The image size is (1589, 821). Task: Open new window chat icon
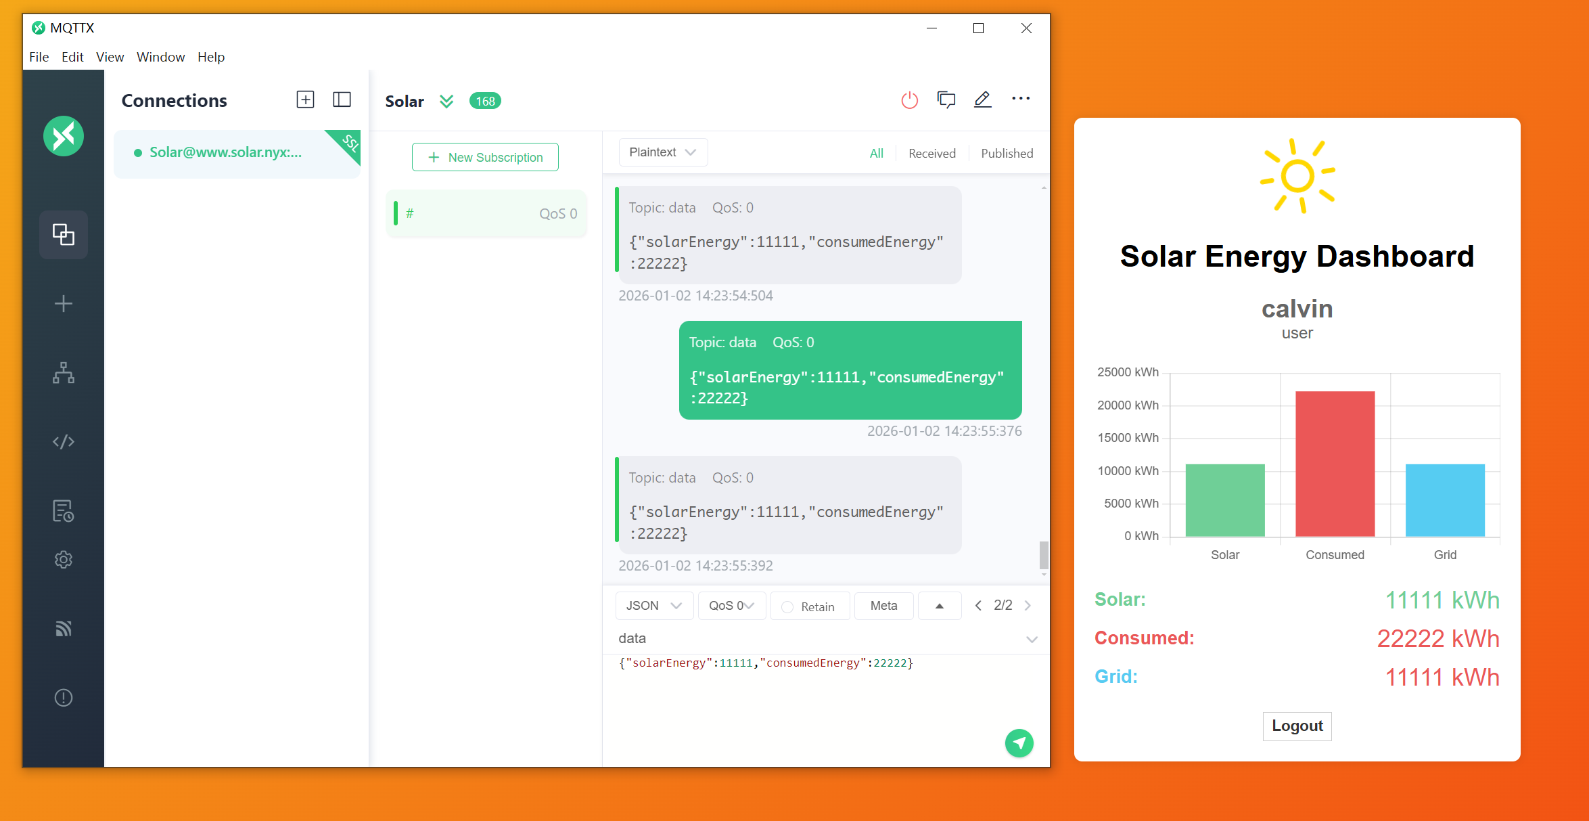pyautogui.click(x=946, y=100)
